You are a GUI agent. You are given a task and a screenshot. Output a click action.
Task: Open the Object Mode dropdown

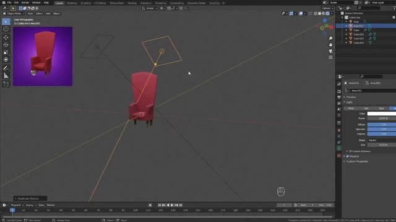pos(14,14)
